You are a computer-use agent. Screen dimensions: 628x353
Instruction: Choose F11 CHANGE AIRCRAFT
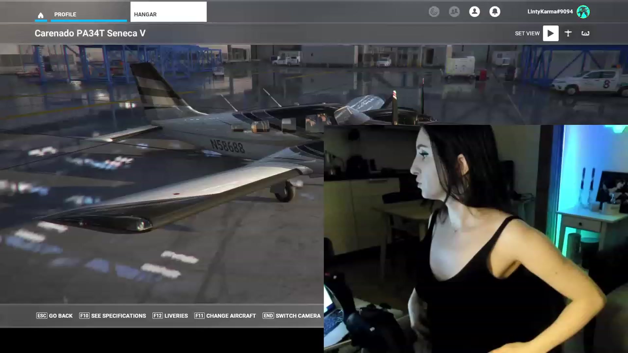(x=225, y=316)
